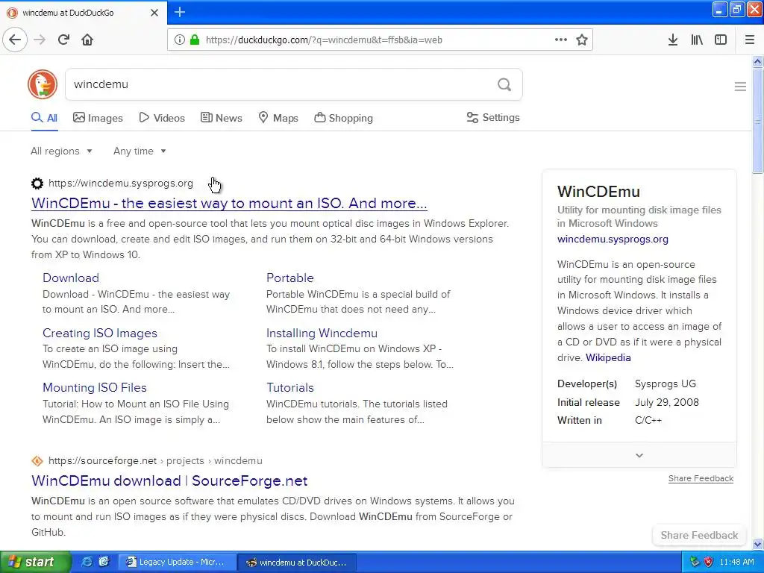Open the Firefox library icon
The width and height of the screenshot is (764, 573).
(x=697, y=40)
